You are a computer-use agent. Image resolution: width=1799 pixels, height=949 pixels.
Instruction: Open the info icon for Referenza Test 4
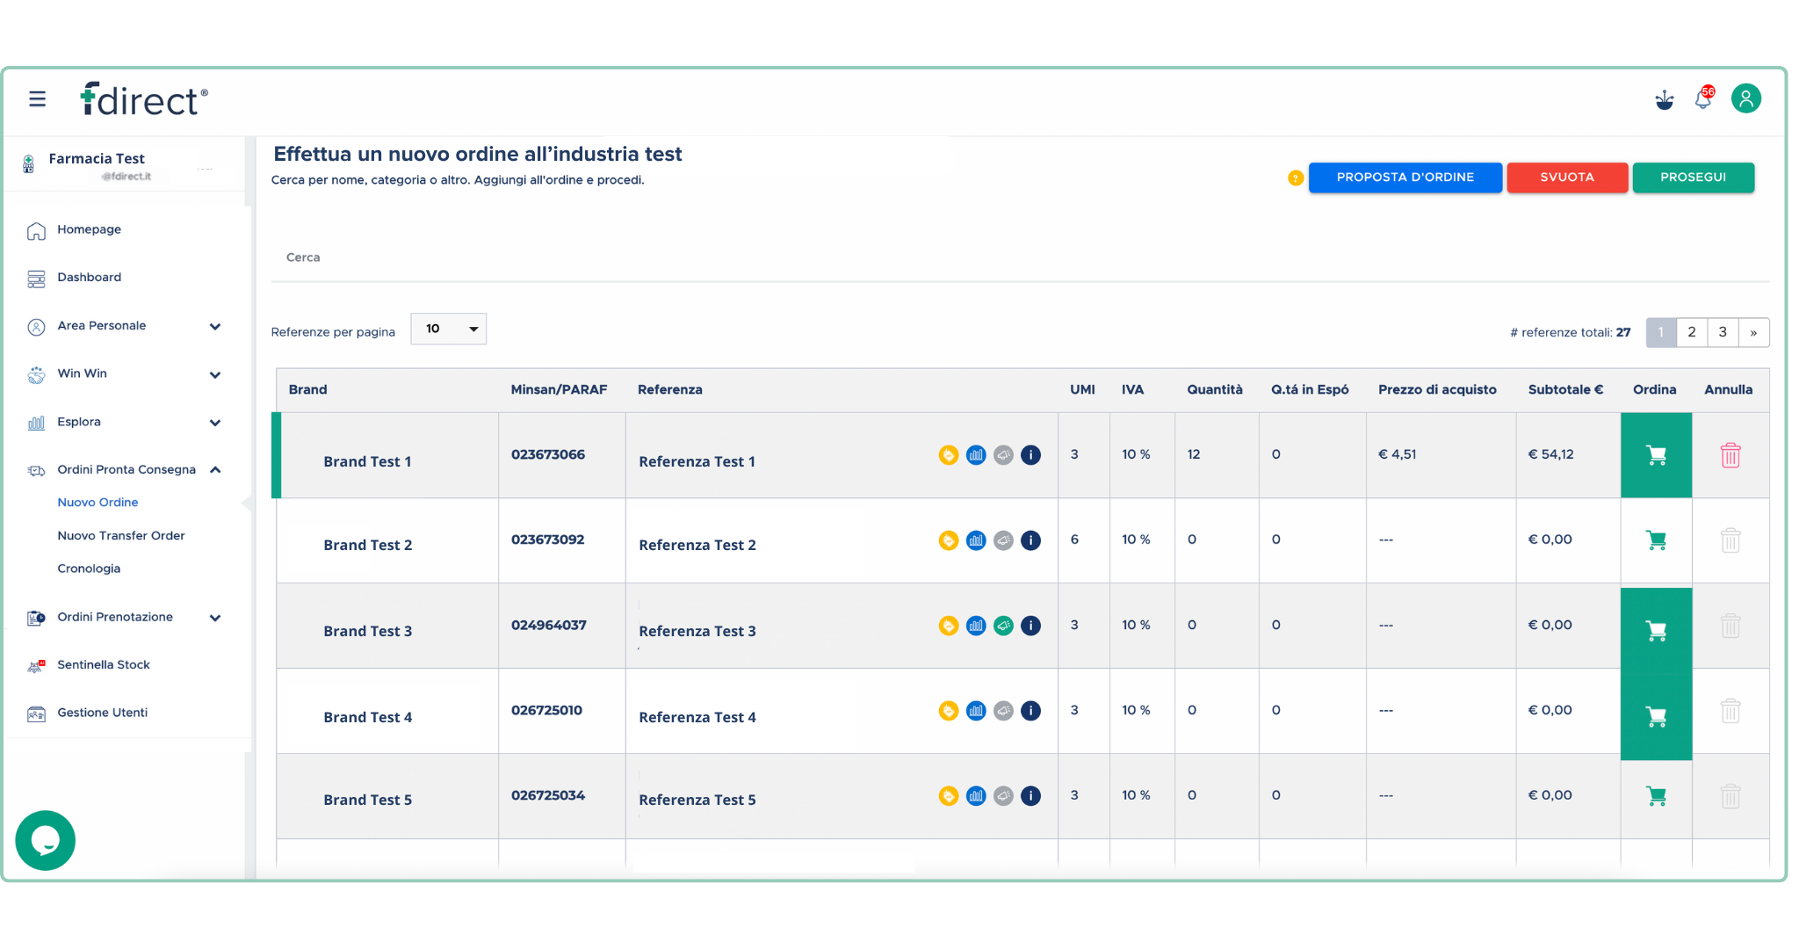1030,711
